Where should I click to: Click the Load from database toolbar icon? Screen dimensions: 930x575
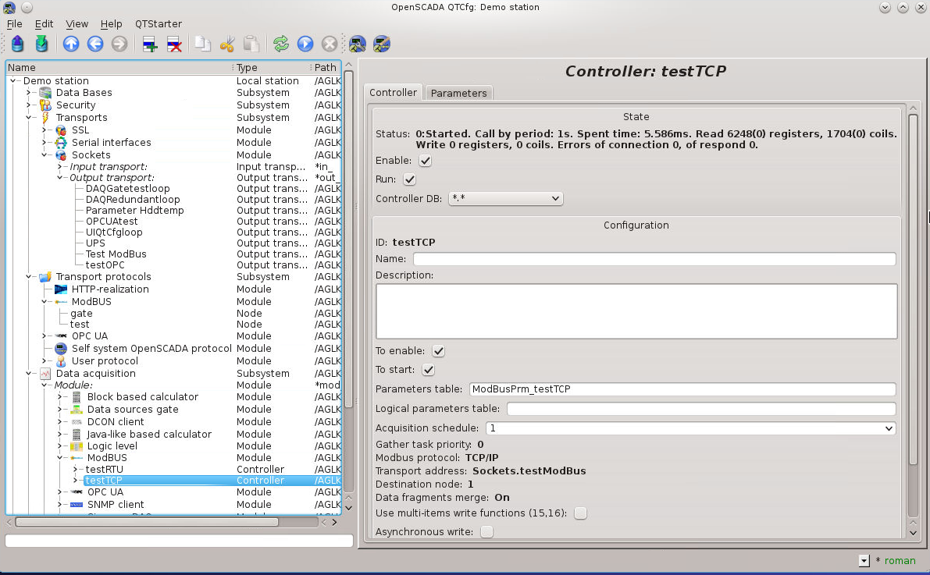(17, 44)
